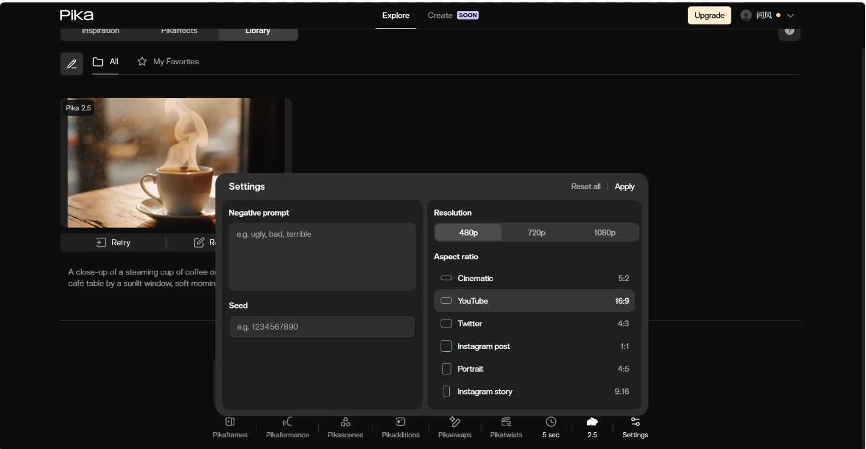The image size is (866, 449).
Task: Choose Instagram post 1:1 aspect ratio
Action: click(534, 346)
